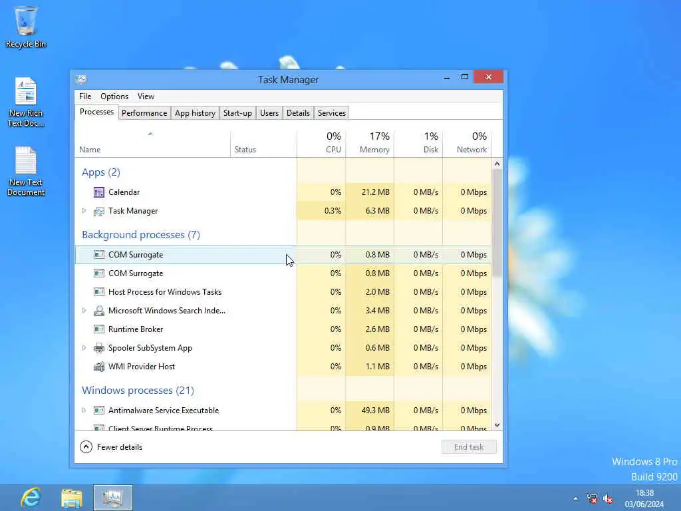Select the second COM Surrogate row

283,273
